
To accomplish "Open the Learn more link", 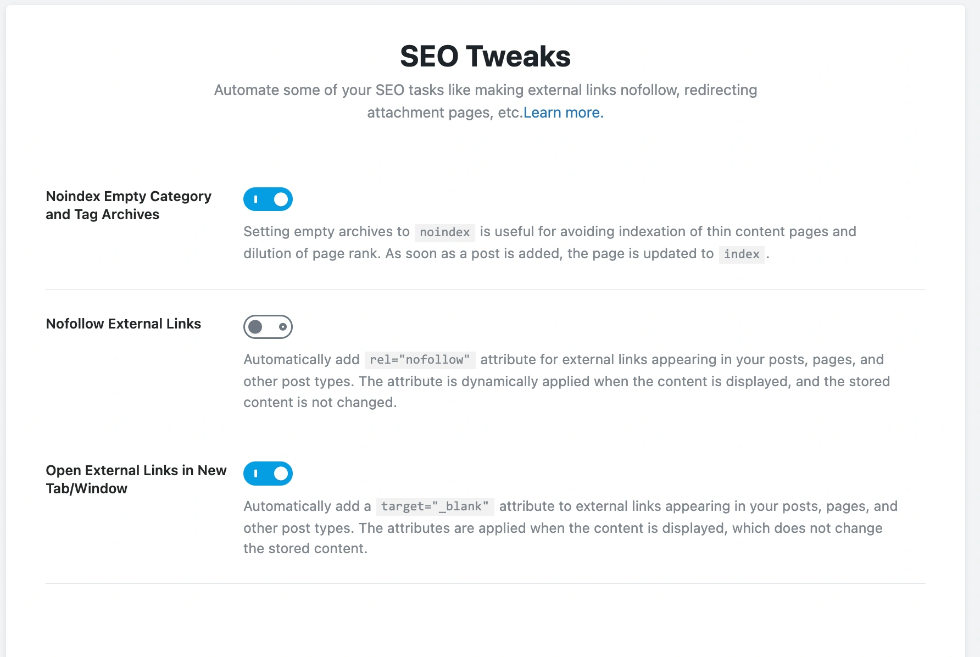I will [x=563, y=113].
